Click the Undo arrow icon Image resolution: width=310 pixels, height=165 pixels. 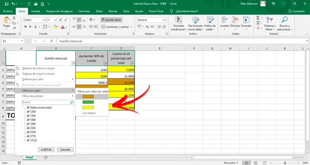(x=13, y=4)
